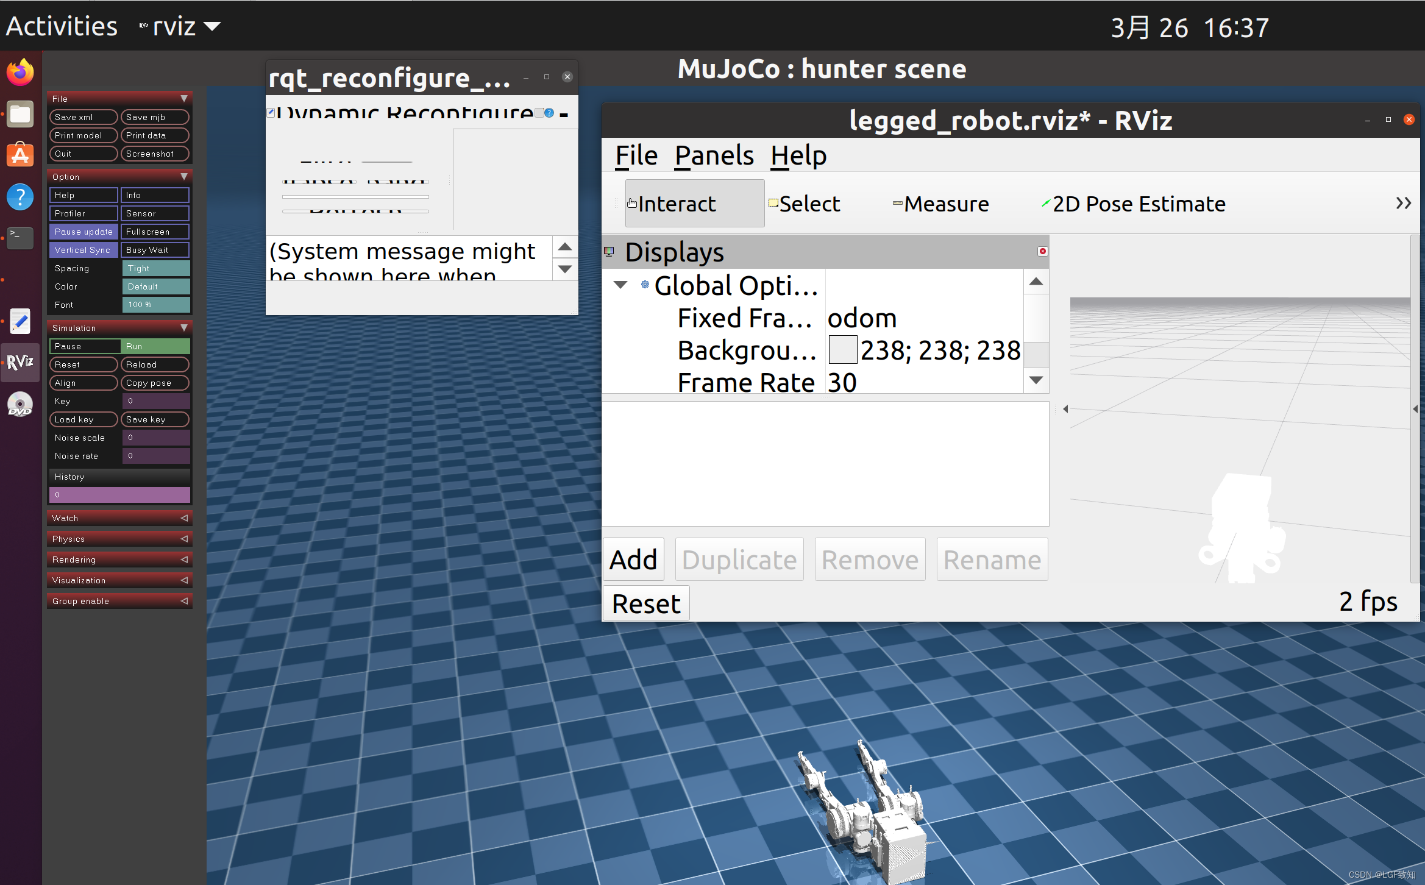Click Print model button

[84, 135]
